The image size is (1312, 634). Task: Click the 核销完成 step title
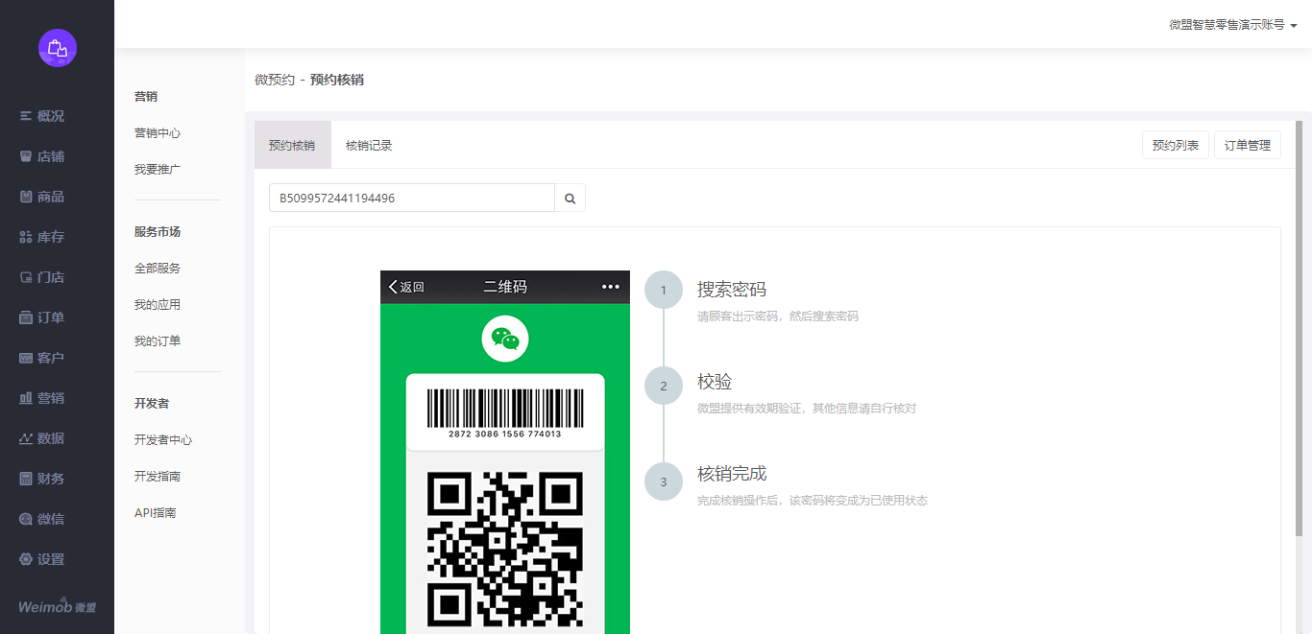[x=732, y=474]
